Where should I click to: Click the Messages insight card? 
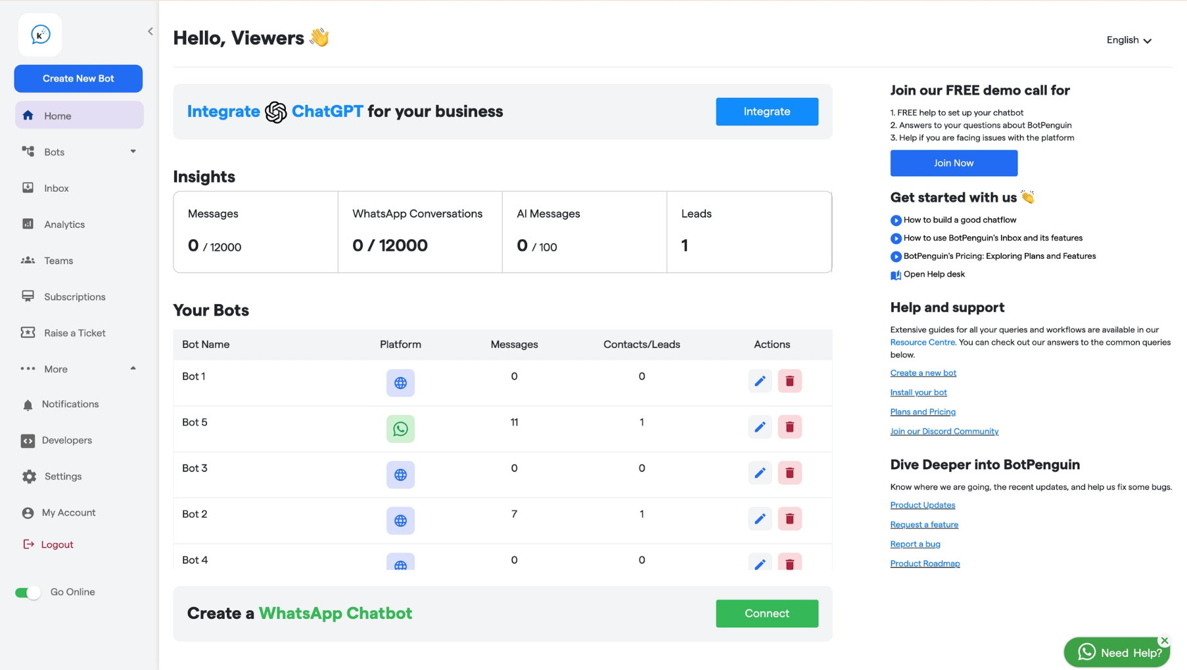[x=256, y=232]
